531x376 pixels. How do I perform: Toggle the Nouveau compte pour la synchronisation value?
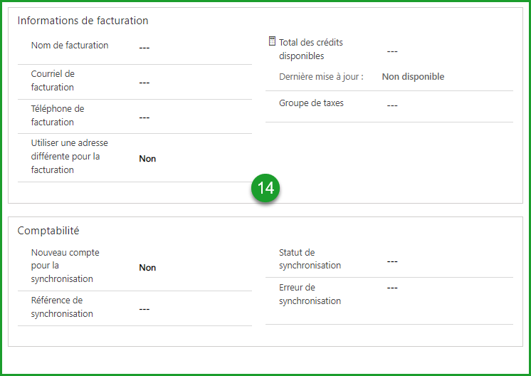pos(147,268)
